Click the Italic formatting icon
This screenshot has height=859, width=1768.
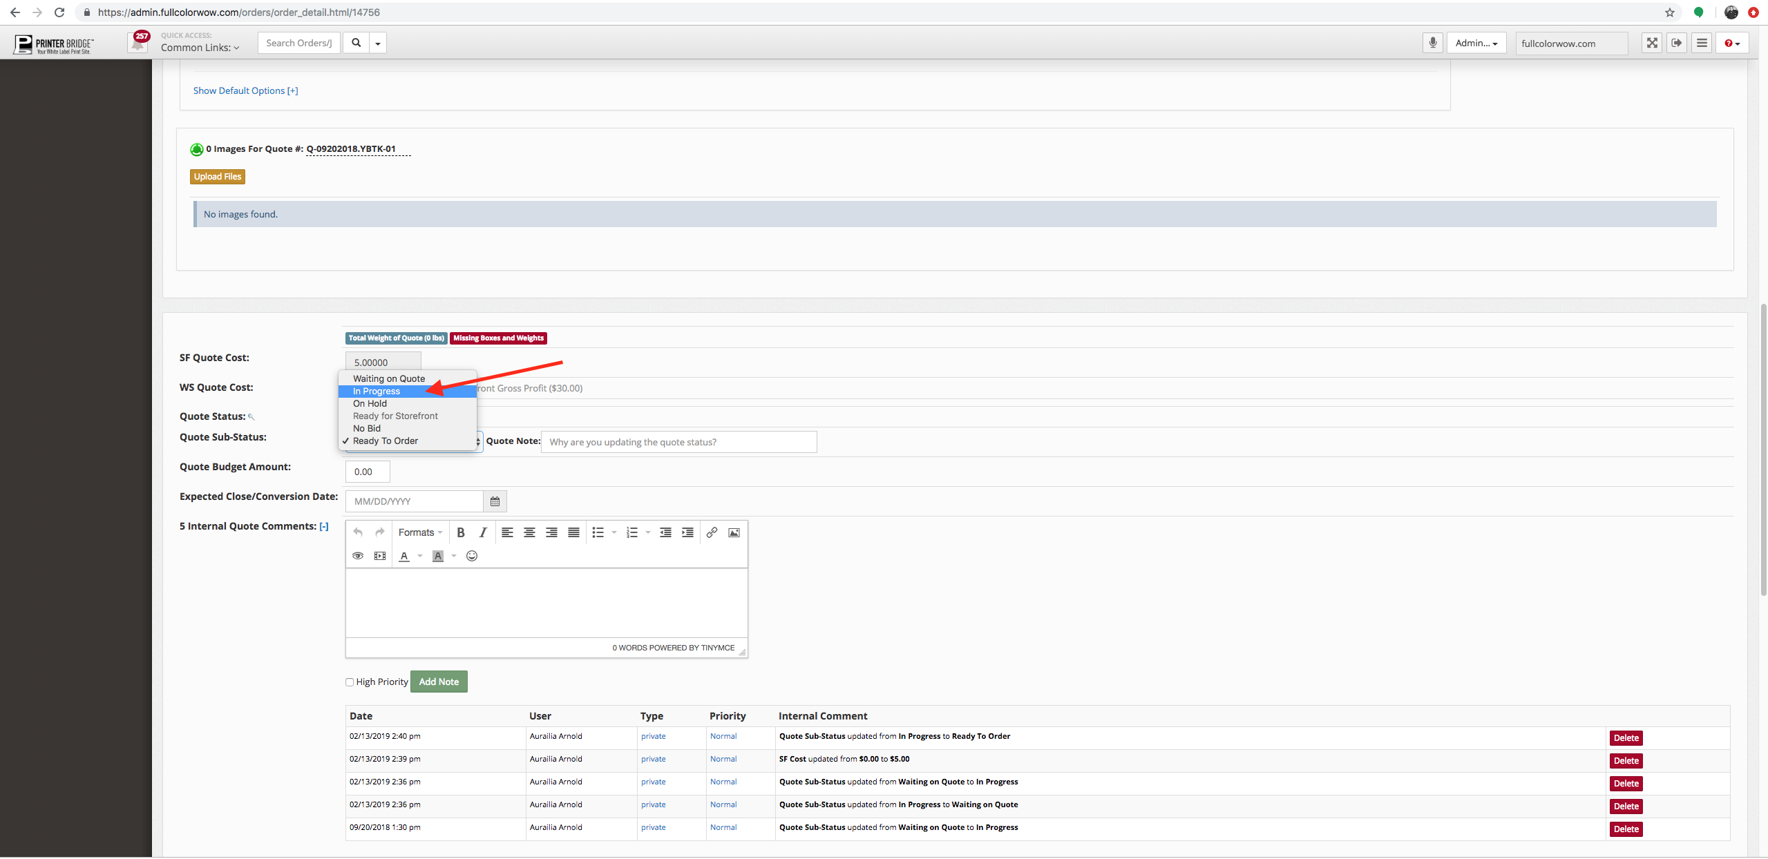483,532
